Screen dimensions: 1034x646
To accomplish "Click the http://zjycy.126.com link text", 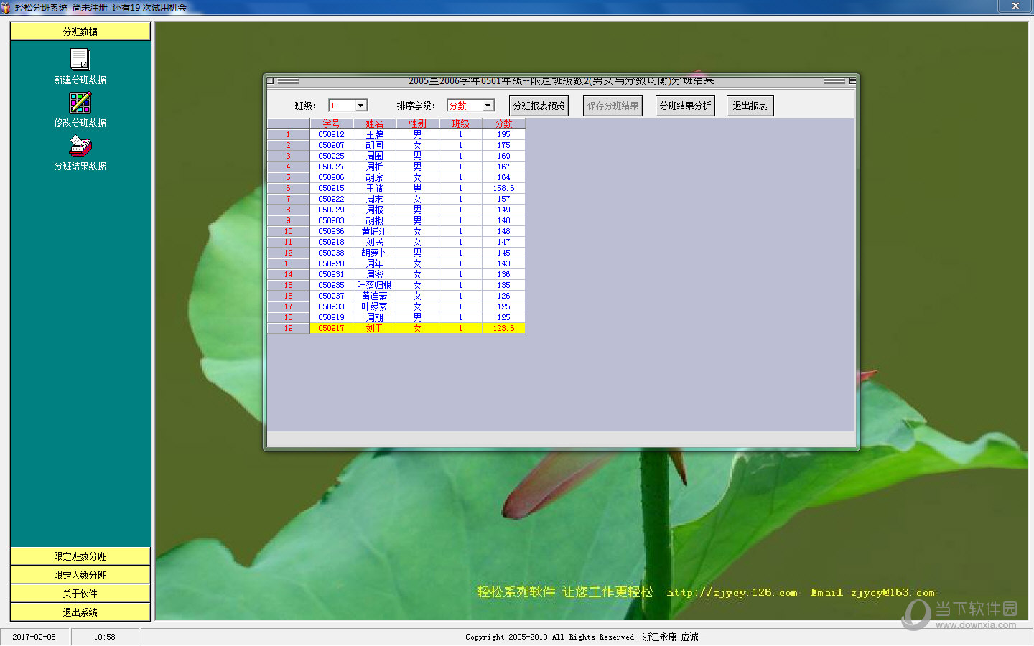I will [732, 593].
